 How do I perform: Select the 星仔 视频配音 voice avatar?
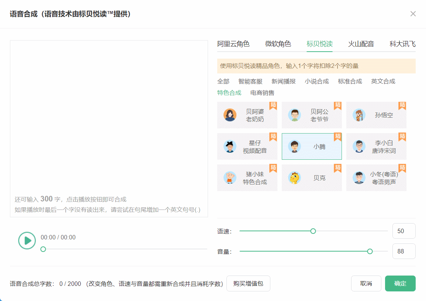coord(230,146)
